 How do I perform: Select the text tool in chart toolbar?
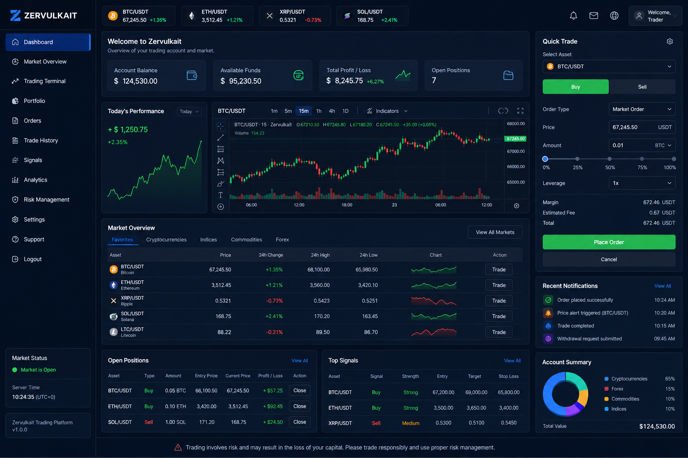coord(220,195)
